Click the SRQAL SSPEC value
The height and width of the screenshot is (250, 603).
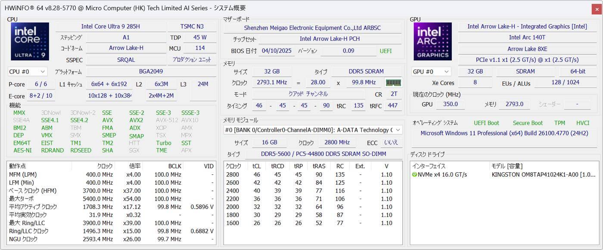(126, 60)
